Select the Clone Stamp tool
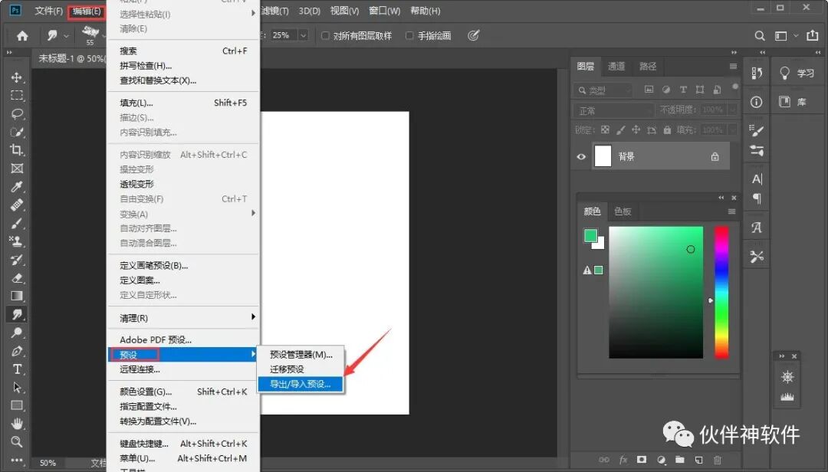This screenshot has height=472, width=828. (x=17, y=241)
